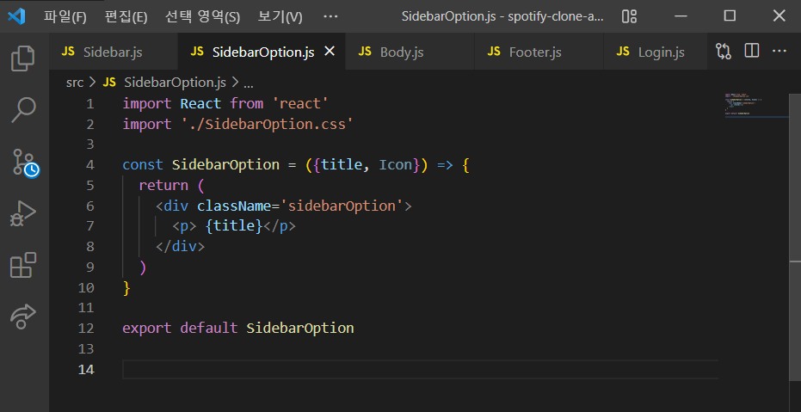Open the Live Share view icon
The image size is (801, 412).
pos(23,317)
